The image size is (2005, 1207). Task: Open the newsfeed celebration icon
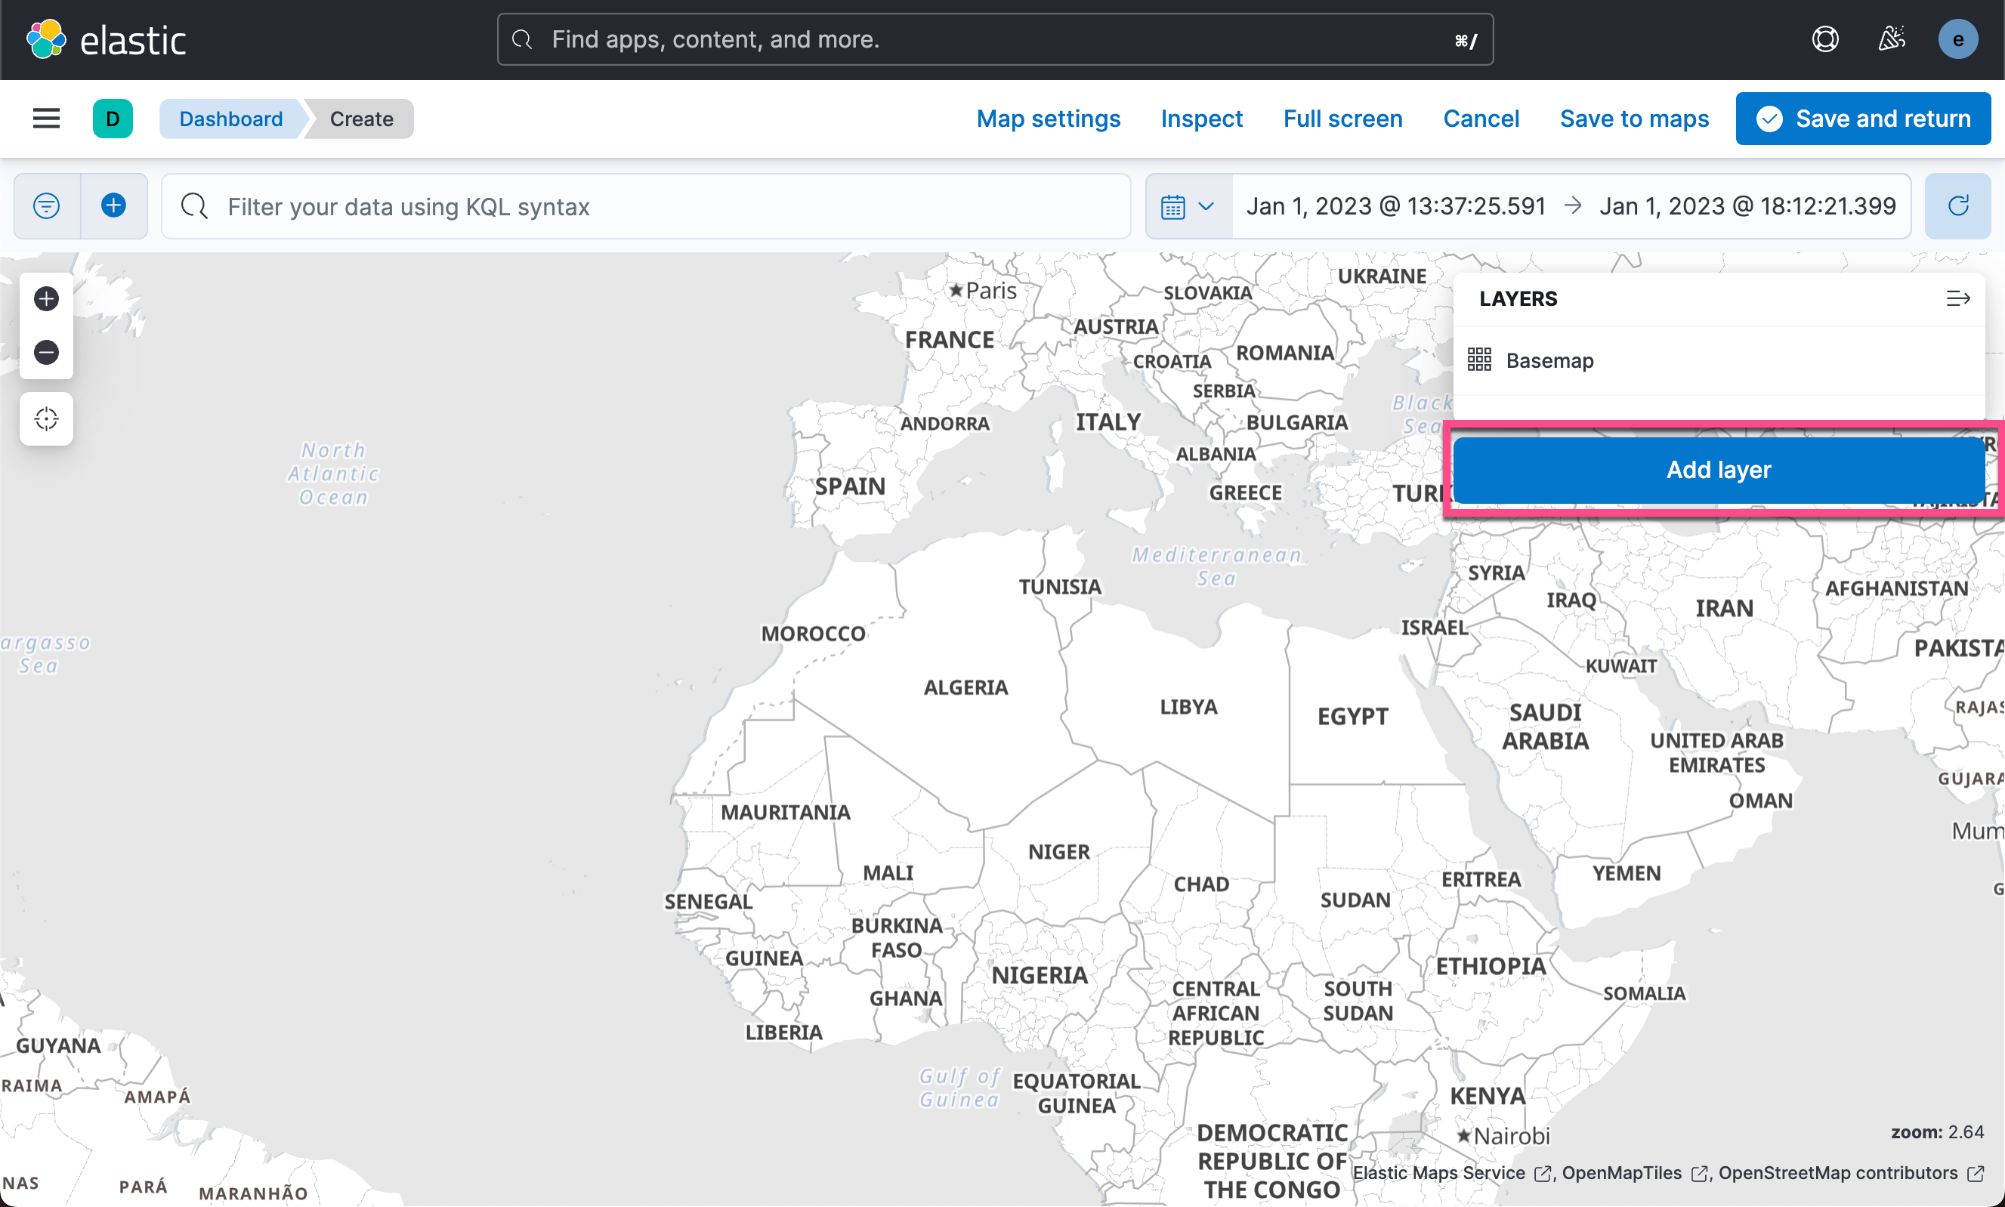[x=1891, y=39]
